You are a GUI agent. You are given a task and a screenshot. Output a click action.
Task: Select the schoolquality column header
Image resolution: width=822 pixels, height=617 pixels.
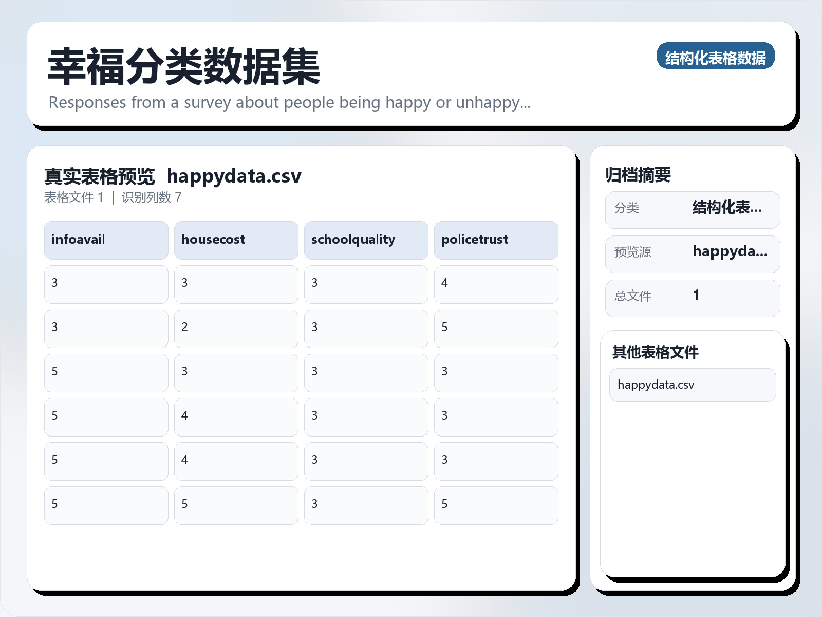point(366,240)
